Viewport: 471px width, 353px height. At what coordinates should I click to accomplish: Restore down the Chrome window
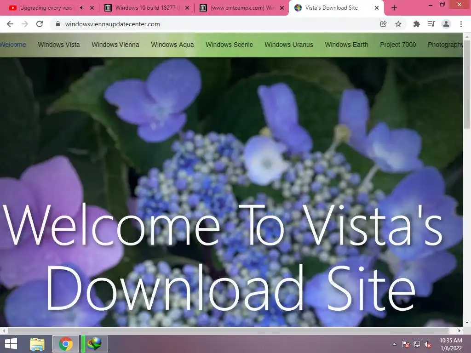point(442,5)
